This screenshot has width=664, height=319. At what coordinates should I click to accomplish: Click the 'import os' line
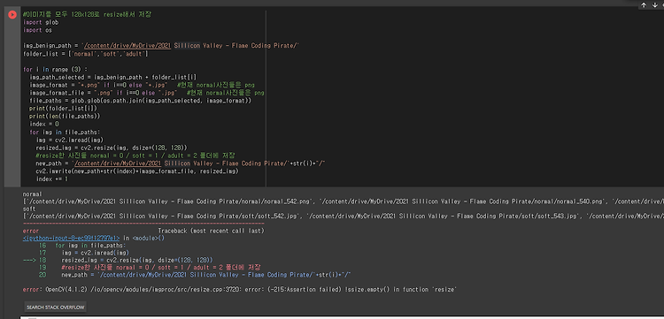coord(37,30)
